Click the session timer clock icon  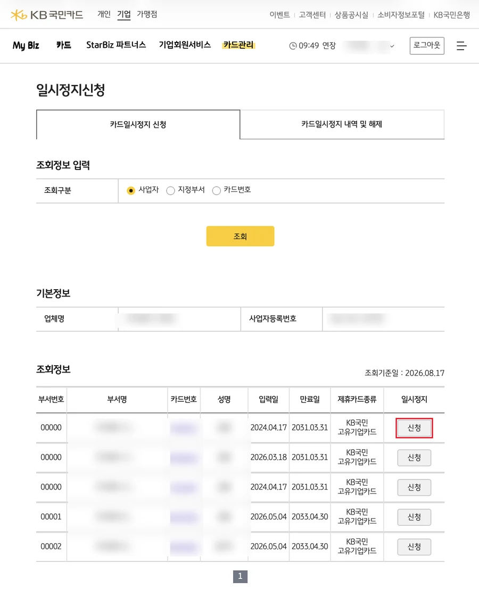tap(293, 46)
